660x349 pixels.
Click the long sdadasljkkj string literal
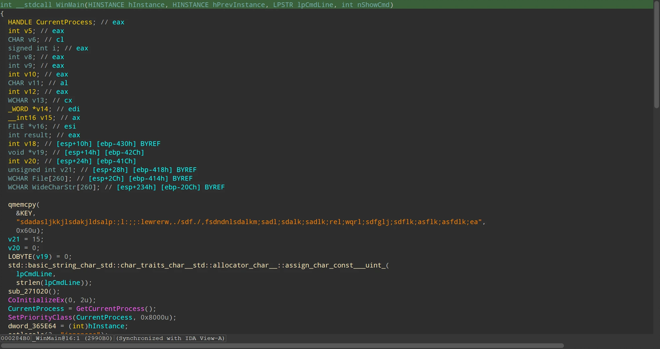250,221
